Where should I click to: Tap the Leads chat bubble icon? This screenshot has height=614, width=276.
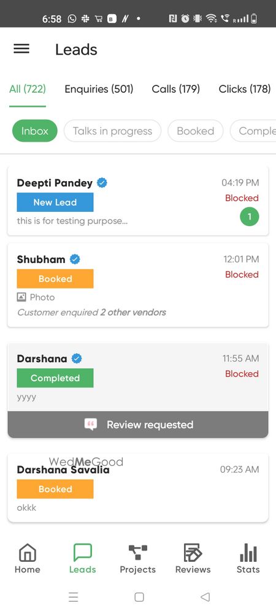point(82,553)
